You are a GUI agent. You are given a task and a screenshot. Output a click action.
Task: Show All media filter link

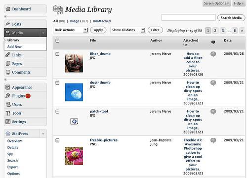click(55, 21)
